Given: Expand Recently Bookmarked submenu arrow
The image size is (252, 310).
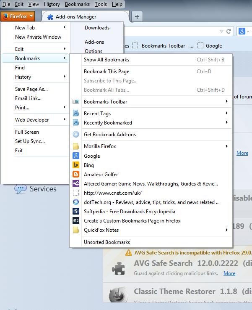Looking at the screenshot, I should coord(227,122).
